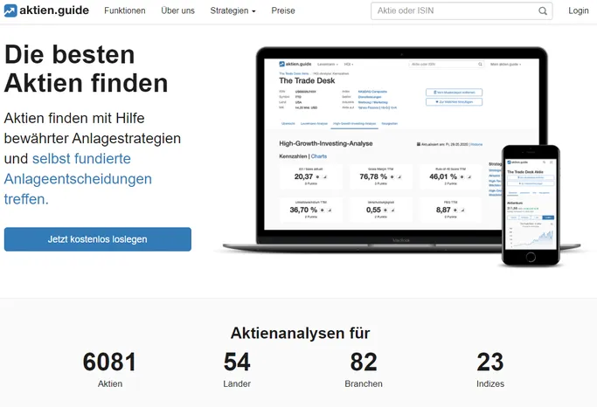Click the search magnifier icon

click(x=543, y=11)
